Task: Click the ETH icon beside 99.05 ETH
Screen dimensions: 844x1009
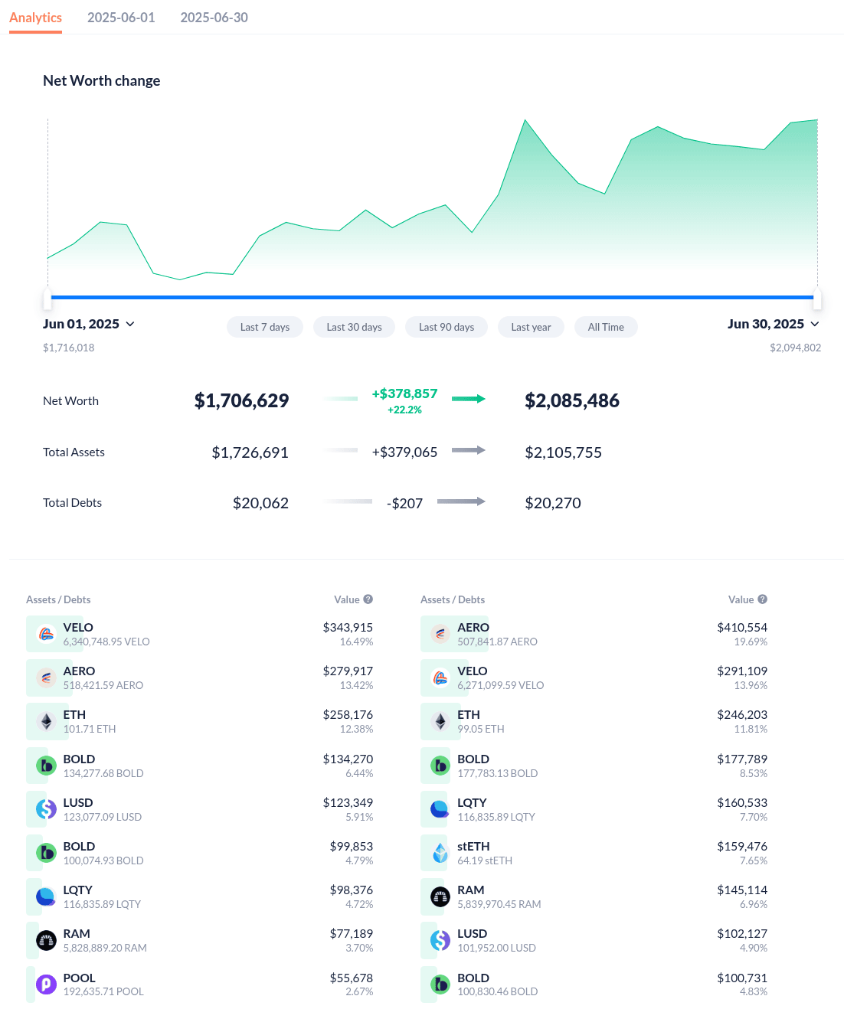Action: click(440, 721)
